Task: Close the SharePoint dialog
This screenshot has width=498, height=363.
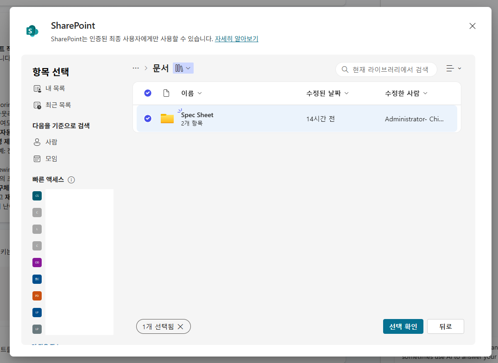Action: pyautogui.click(x=472, y=26)
